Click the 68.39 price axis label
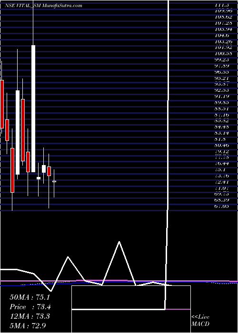The height and width of the screenshot is (333, 238). pos(221,200)
